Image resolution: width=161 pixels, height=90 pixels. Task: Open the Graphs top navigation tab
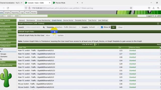[x=7, y=13]
